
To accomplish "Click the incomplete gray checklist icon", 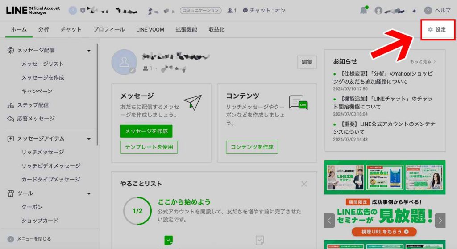I will [260, 240].
